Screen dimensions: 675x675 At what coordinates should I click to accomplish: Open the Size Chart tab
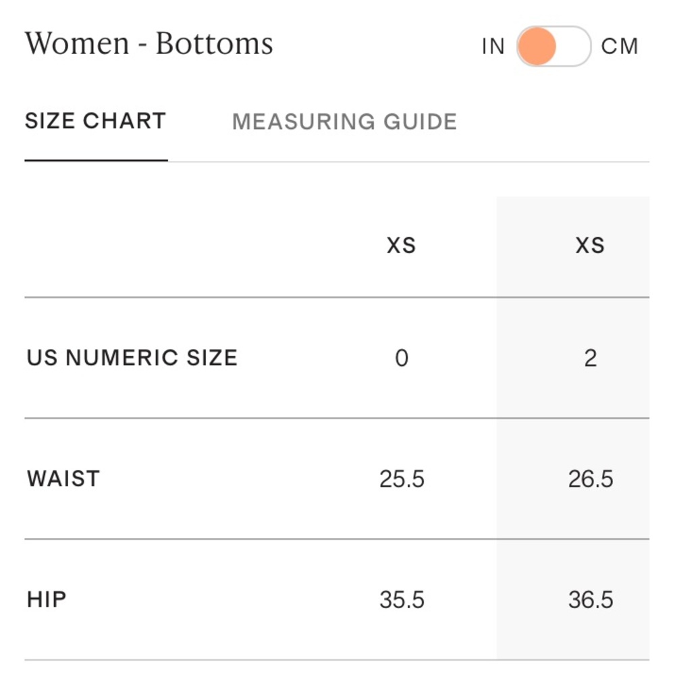tap(96, 121)
